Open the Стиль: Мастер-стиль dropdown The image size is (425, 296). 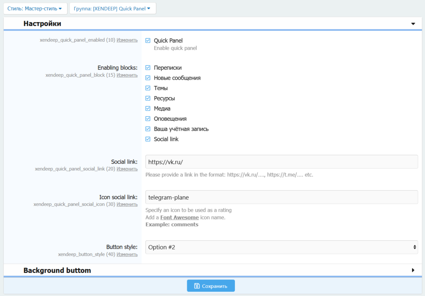tap(35, 9)
